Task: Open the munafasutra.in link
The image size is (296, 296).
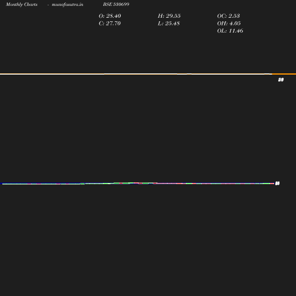Action: (67, 5)
